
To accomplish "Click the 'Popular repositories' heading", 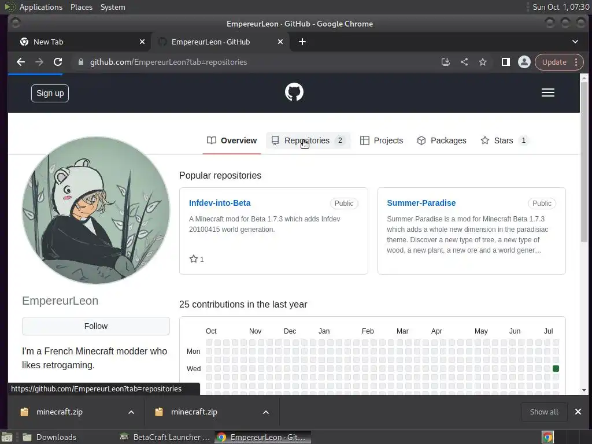I will coord(220,175).
